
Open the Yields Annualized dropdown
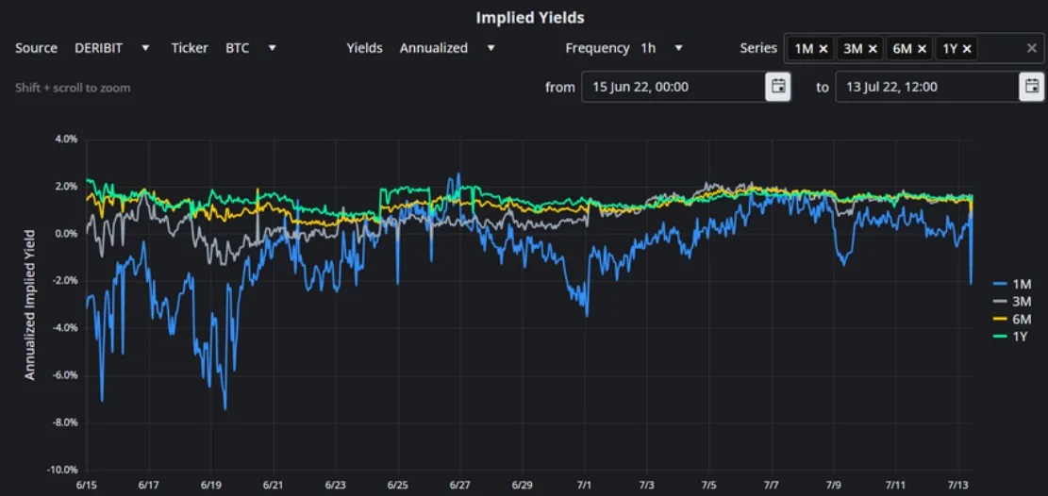point(447,48)
